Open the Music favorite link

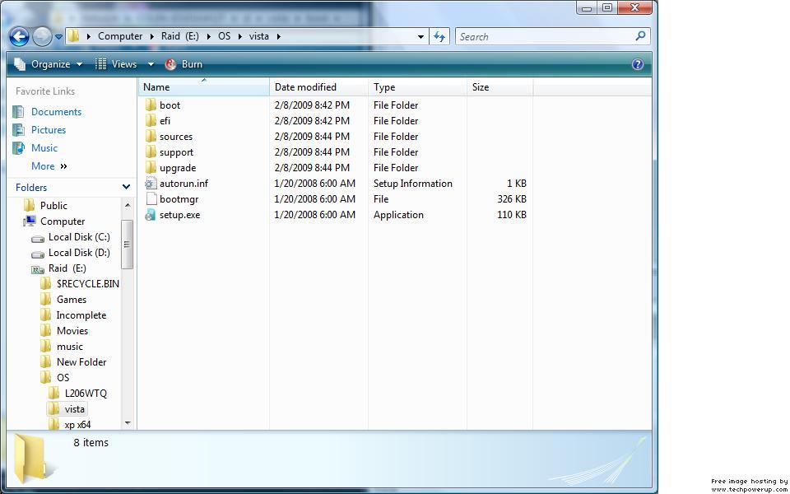click(x=44, y=148)
